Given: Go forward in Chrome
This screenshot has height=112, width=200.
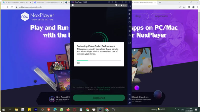Looking at the screenshot, I should tap(7, 7).
